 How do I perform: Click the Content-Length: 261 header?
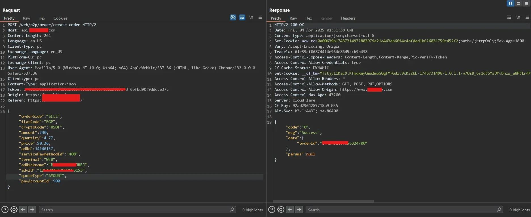(x=29, y=35)
